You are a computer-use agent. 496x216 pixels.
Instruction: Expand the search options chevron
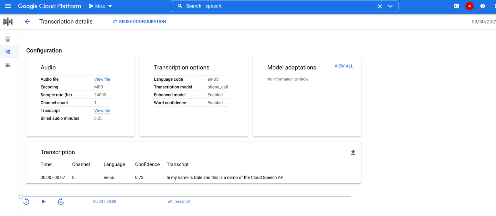pyautogui.click(x=390, y=6)
